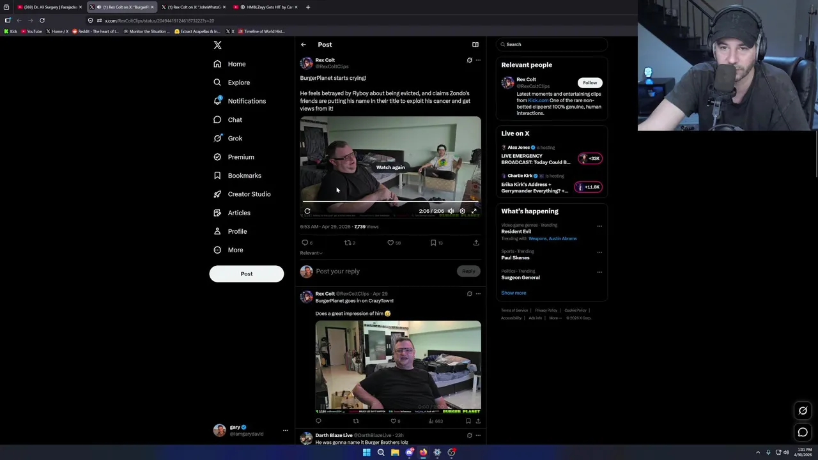The height and width of the screenshot is (460, 818).
Task: Click the Grok icon on the main post
Action: click(469, 60)
